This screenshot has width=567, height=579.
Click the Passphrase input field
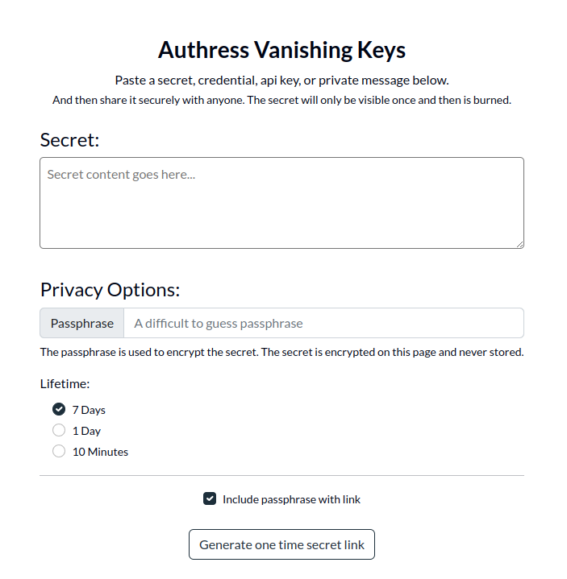coord(323,323)
